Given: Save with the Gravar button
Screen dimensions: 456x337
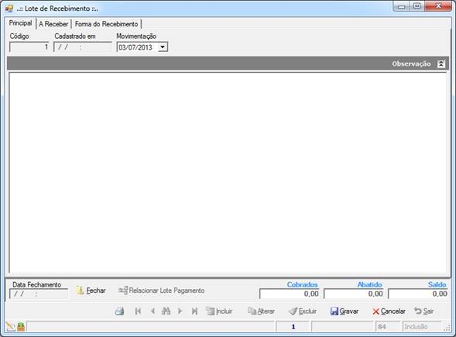Looking at the screenshot, I should 345,311.
